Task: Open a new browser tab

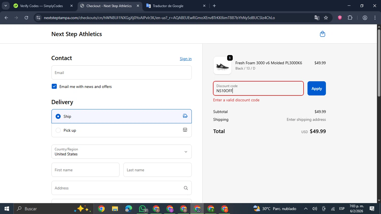Action: coord(214,6)
